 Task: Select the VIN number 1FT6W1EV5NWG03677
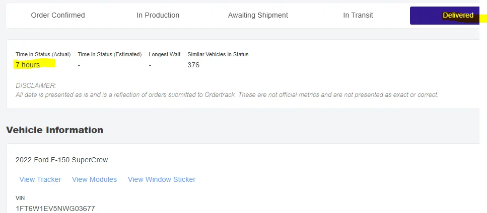(55, 208)
